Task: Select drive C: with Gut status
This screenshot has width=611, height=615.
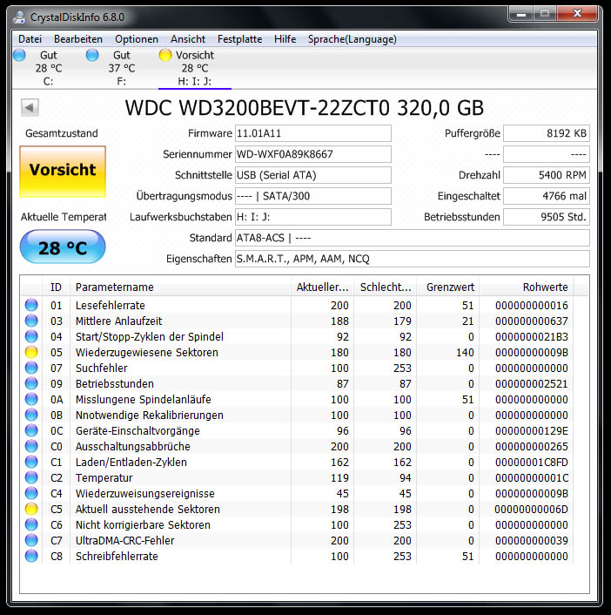Action: pos(48,68)
